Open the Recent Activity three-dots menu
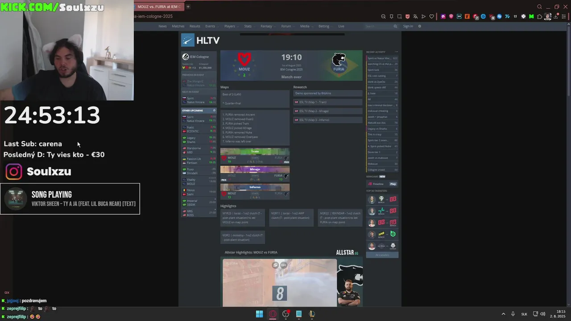The width and height of the screenshot is (571, 321). click(x=396, y=52)
